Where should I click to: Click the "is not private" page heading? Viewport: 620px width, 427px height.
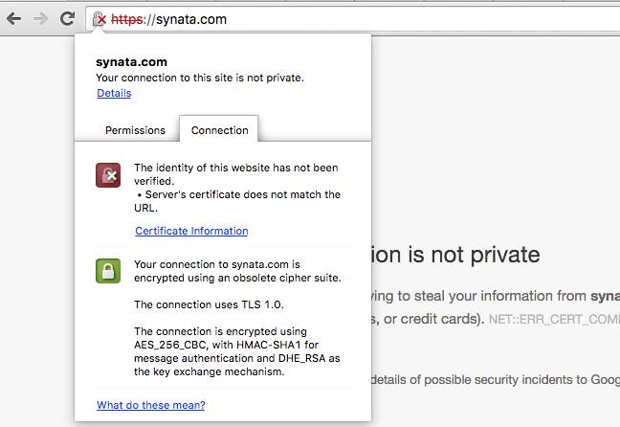point(454,255)
